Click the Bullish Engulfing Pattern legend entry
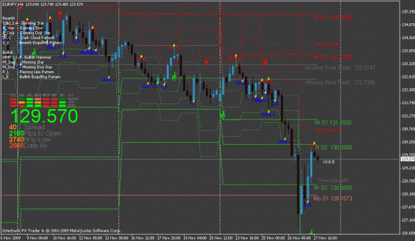415x241 pixels. [40, 77]
